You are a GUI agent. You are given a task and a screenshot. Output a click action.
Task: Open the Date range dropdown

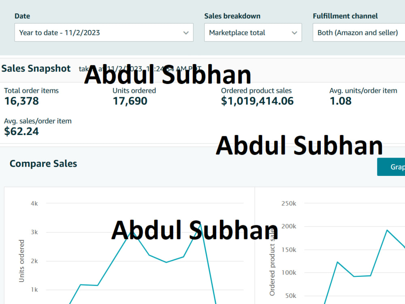(104, 32)
